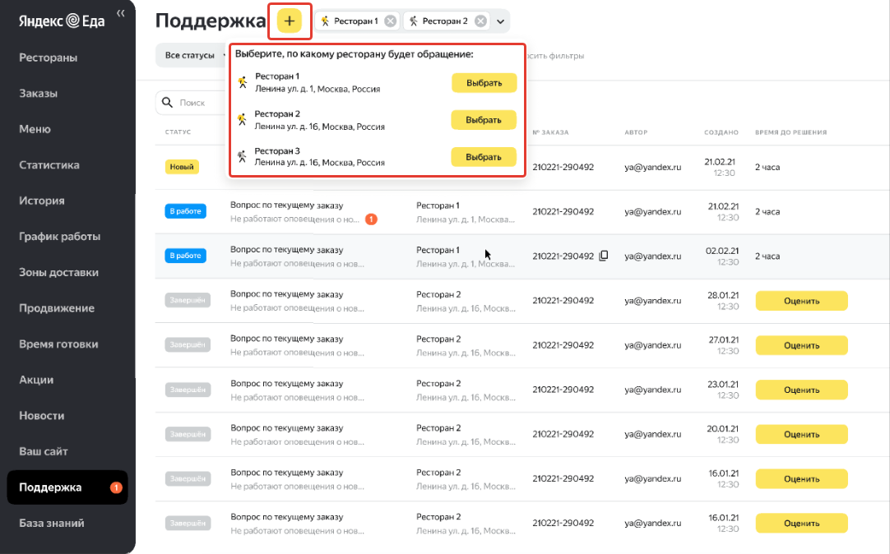Click the search magnifier icon

click(x=167, y=103)
